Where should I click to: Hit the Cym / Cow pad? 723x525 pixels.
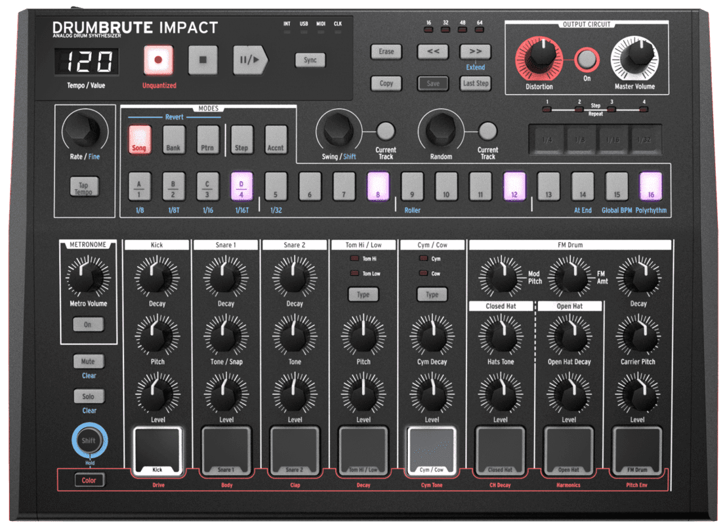coord(432,451)
